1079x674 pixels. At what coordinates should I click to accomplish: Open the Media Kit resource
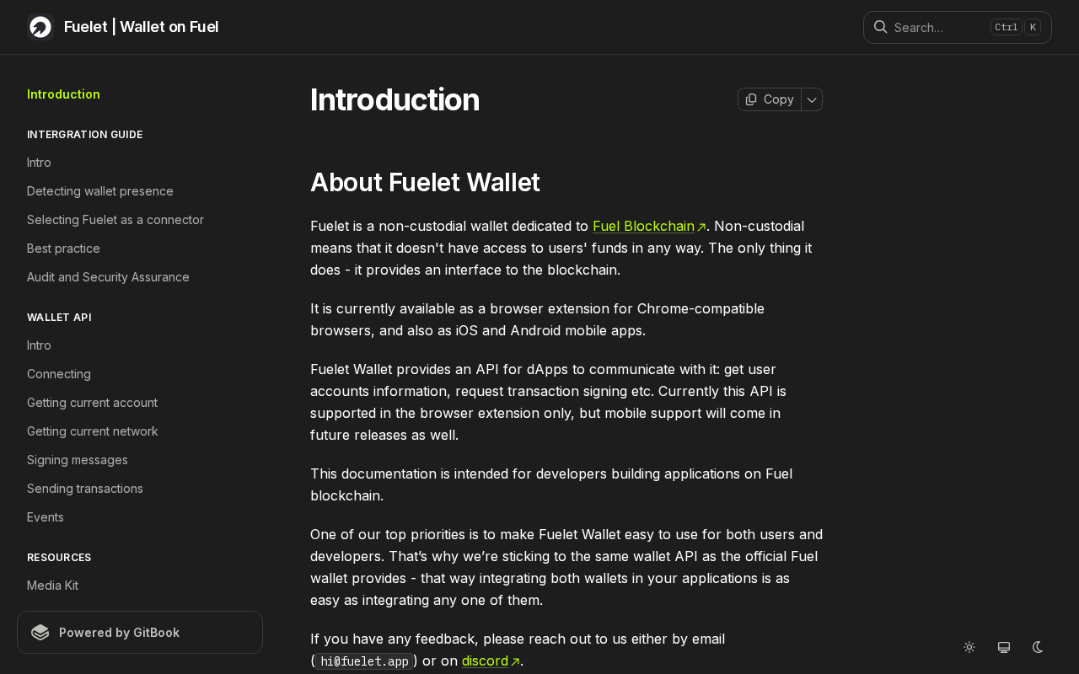click(x=52, y=586)
